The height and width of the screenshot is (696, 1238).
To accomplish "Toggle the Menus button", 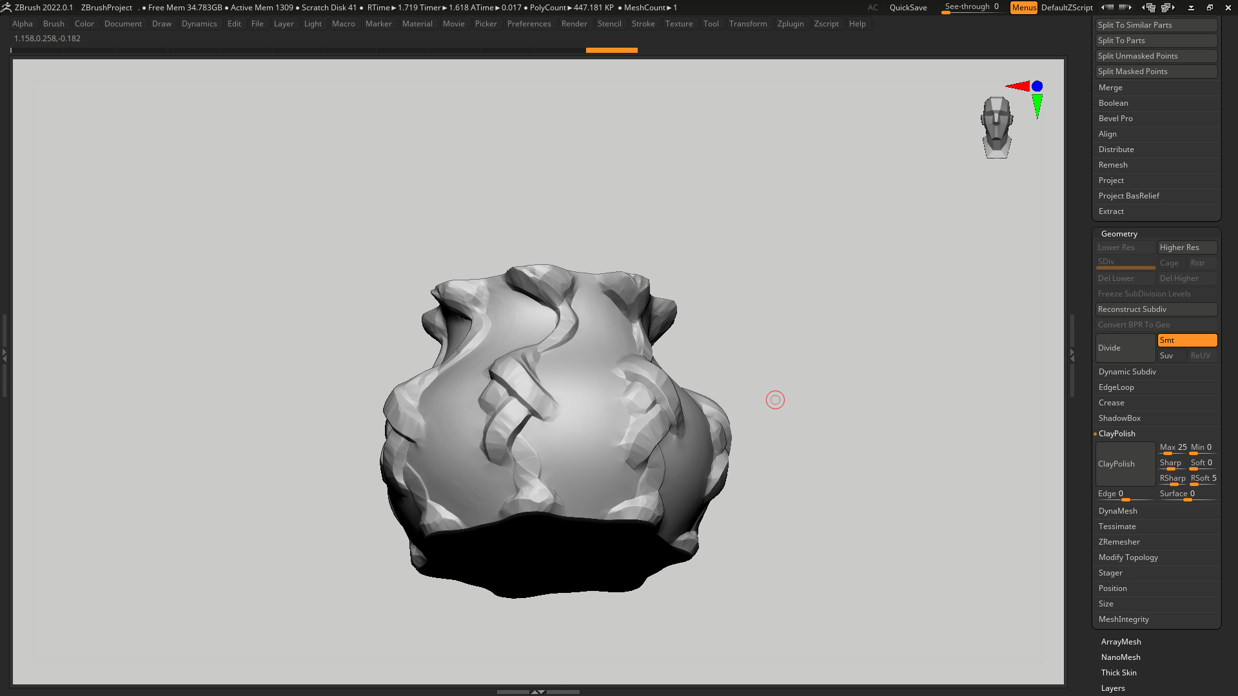I will coord(1024,7).
